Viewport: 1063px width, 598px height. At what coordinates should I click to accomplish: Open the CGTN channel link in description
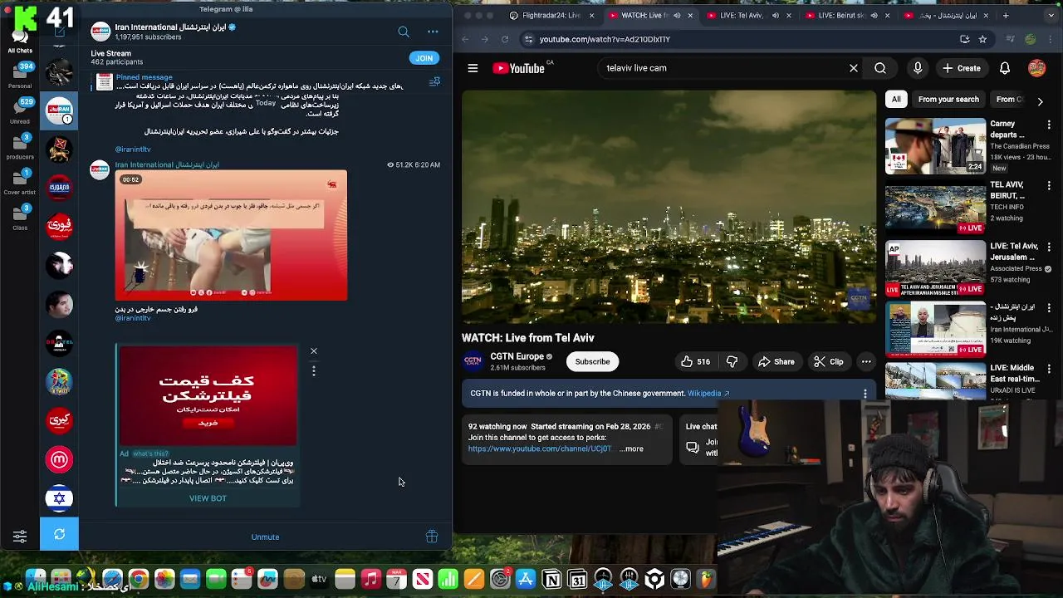coord(540,448)
